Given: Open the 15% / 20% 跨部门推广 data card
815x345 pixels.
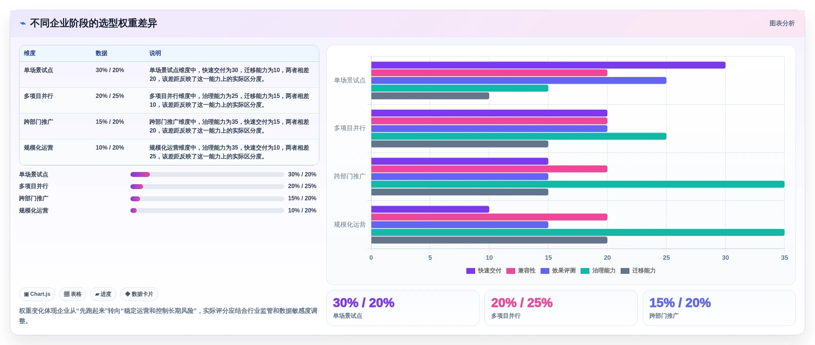Looking at the screenshot, I should (719, 308).
